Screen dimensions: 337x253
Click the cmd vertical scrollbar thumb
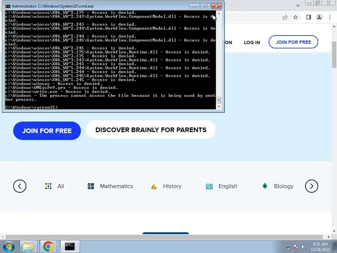[219, 100]
